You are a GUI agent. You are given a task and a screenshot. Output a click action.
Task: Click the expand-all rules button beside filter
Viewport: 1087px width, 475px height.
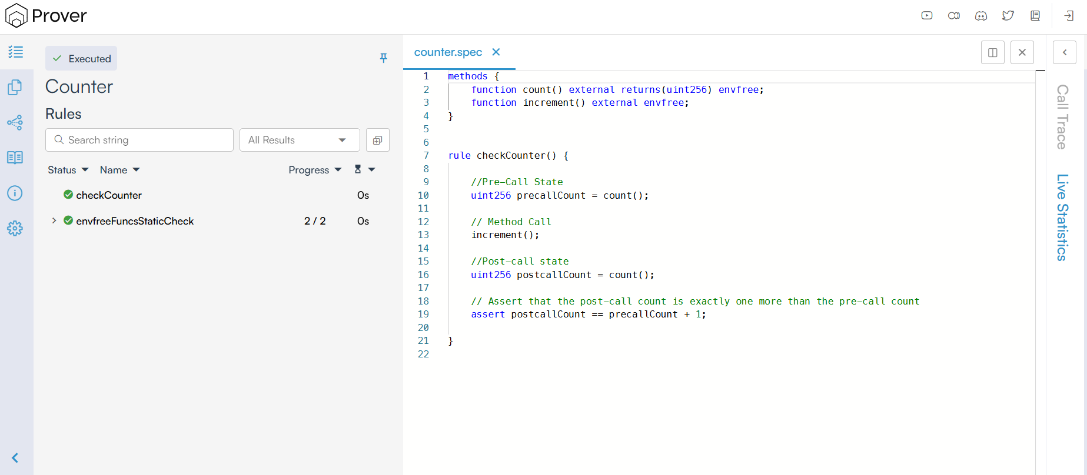point(378,140)
